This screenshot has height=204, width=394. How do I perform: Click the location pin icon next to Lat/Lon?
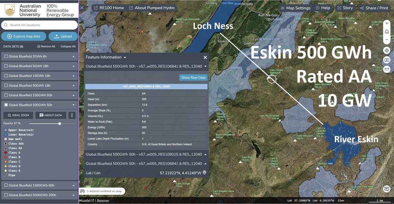point(204,172)
